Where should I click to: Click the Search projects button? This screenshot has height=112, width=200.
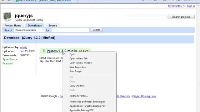click(x=181, y=17)
